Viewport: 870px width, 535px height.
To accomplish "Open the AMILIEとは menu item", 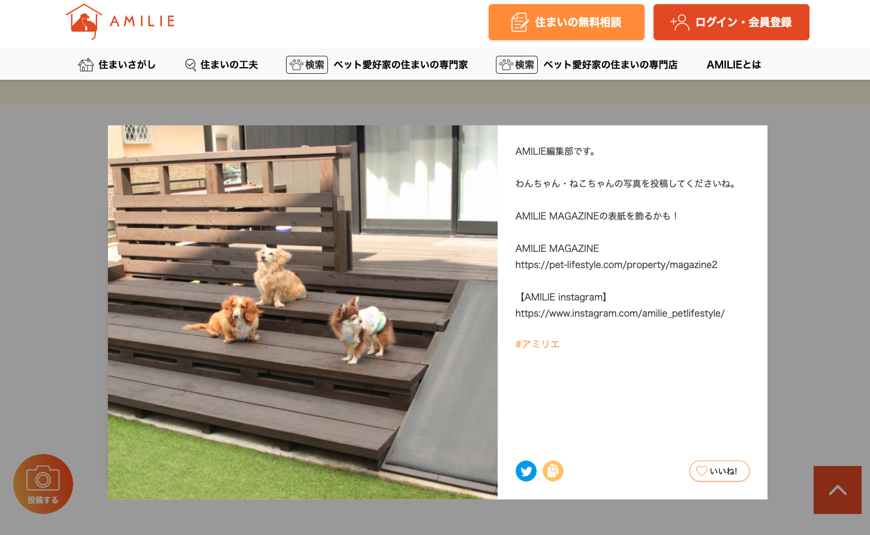I will (x=734, y=65).
